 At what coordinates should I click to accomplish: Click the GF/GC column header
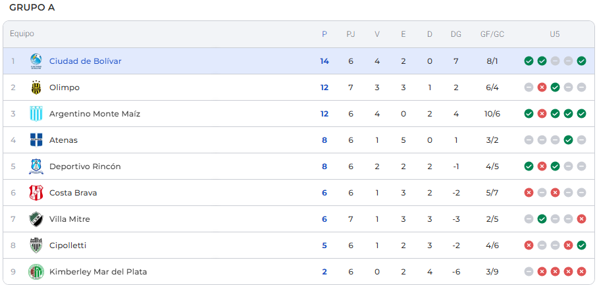point(492,34)
